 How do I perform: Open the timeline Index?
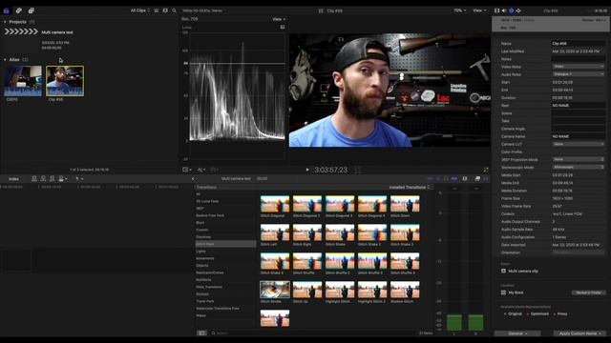tap(13, 179)
